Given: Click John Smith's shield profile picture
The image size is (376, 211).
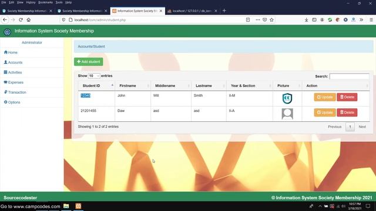Looking at the screenshot, I should pos(287,98).
